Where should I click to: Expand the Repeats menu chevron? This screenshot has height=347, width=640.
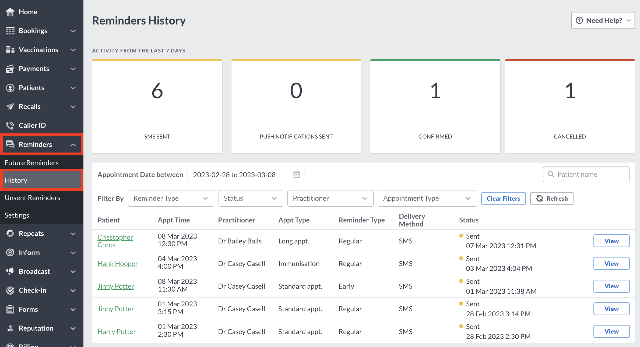click(73, 234)
